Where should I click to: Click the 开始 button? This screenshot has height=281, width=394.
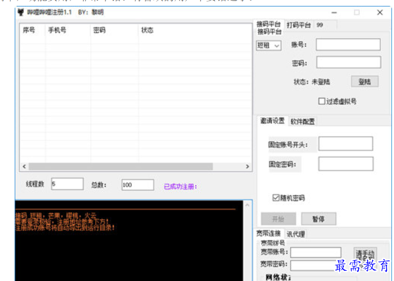(x=279, y=219)
